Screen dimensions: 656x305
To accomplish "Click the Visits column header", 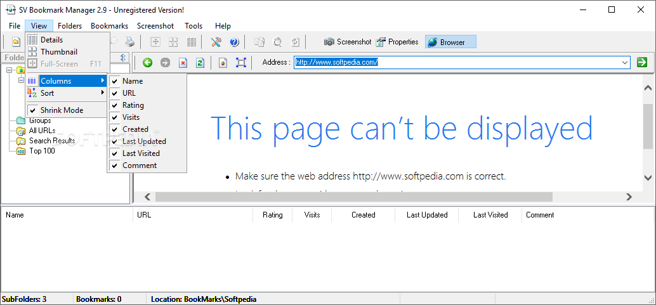I will [x=312, y=215].
